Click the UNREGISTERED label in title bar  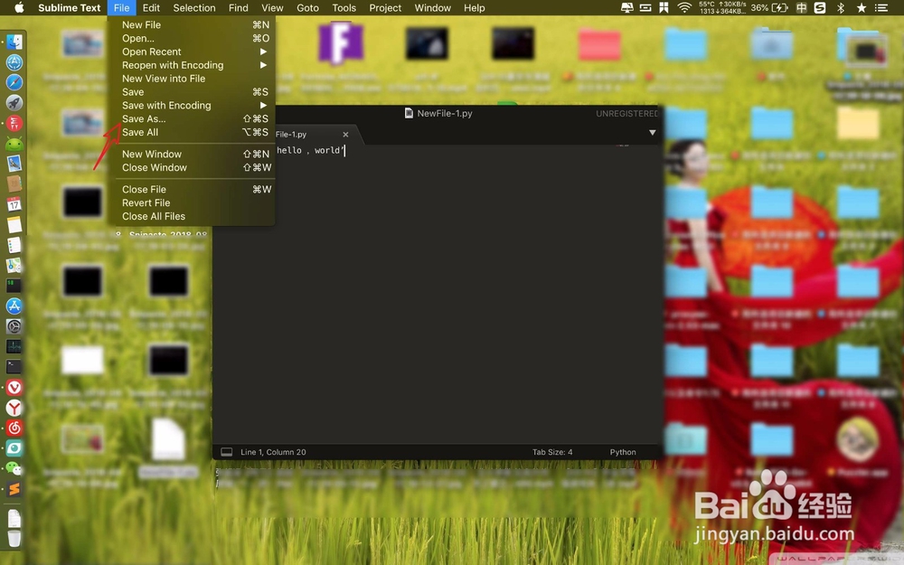(x=626, y=114)
